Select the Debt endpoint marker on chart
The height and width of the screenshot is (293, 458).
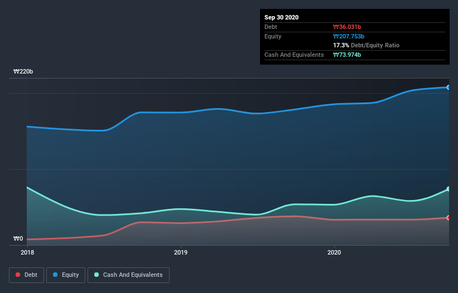click(x=449, y=217)
